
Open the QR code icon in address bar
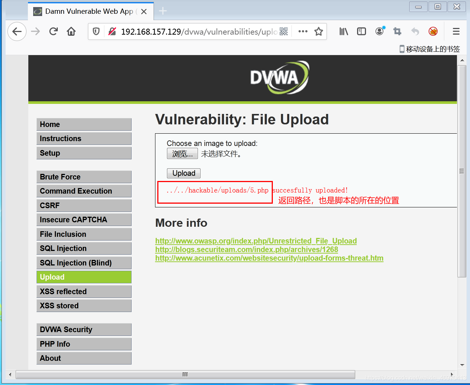[x=284, y=32]
